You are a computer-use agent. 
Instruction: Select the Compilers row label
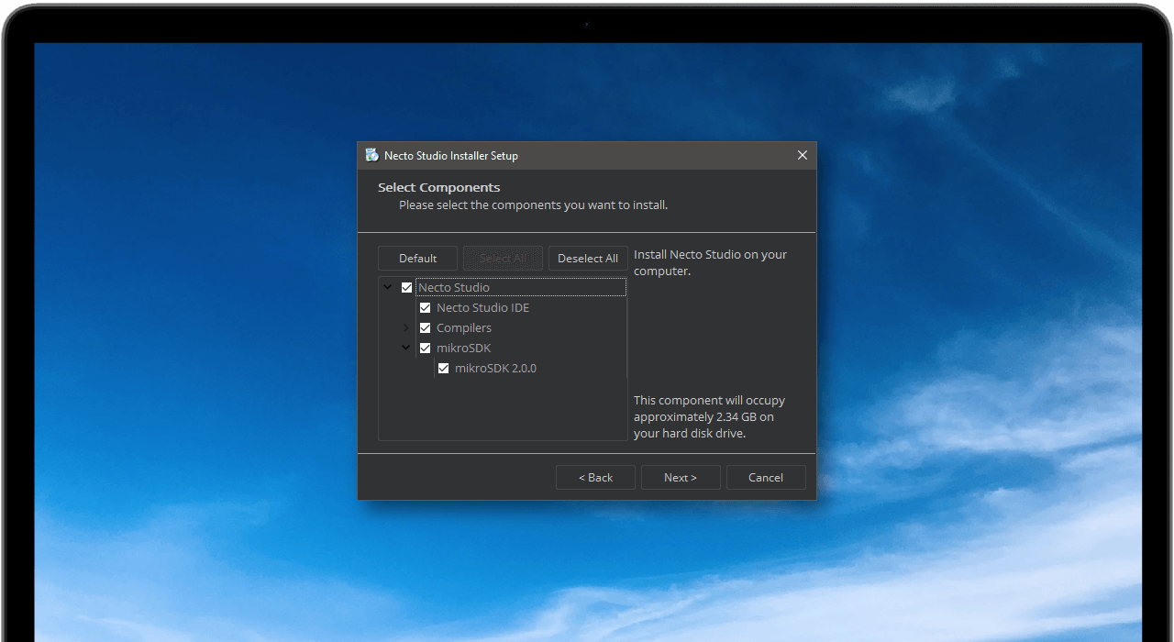pos(464,327)
